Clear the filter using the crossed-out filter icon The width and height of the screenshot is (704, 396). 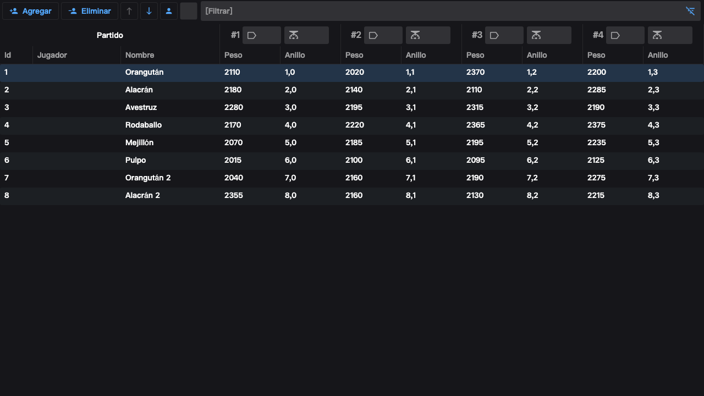[690, 11]
